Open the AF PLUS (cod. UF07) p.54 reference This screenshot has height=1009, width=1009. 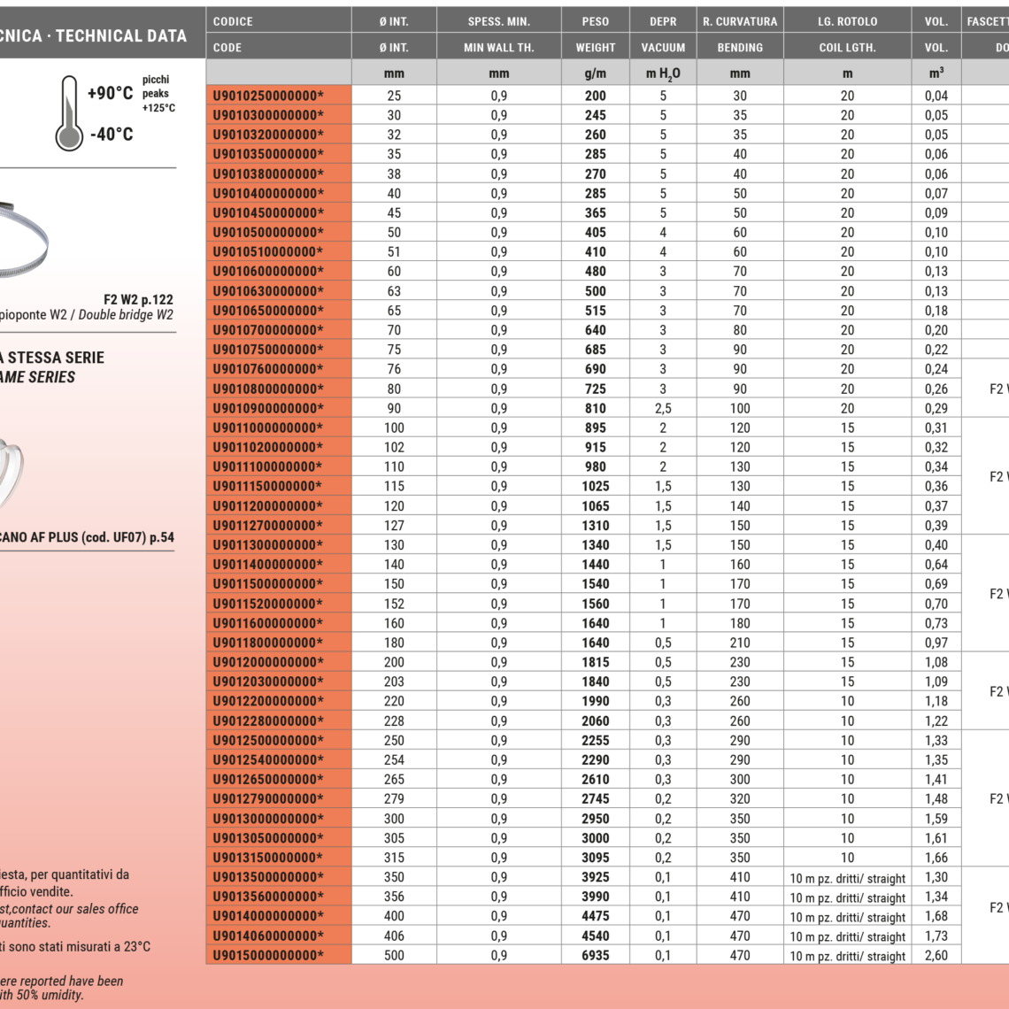tap(87, 537)
